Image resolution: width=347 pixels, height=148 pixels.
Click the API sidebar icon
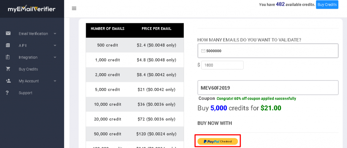8,45
